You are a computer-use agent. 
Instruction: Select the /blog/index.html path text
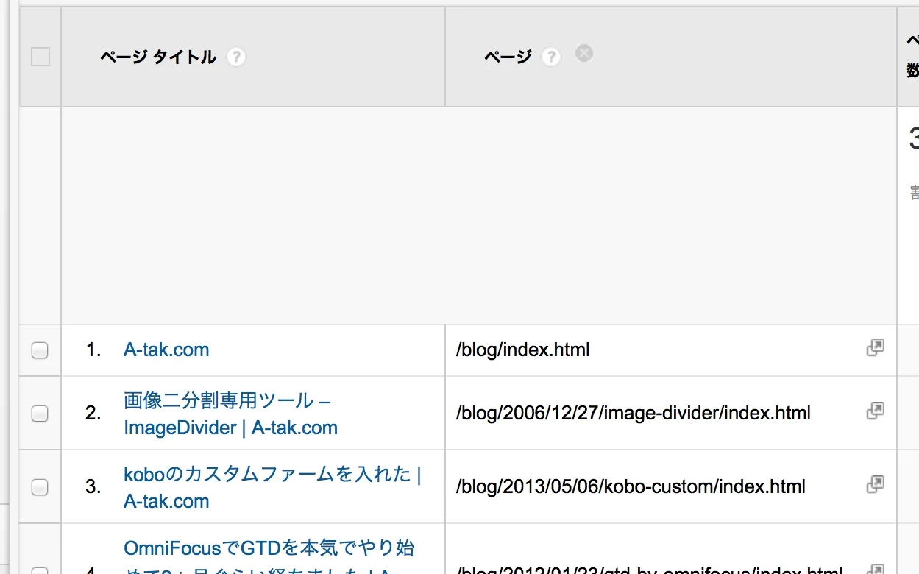point(523,350)
